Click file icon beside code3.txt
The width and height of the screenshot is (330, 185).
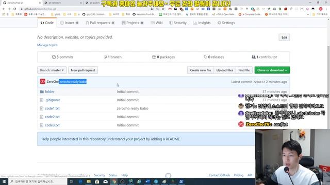(41, 125)
